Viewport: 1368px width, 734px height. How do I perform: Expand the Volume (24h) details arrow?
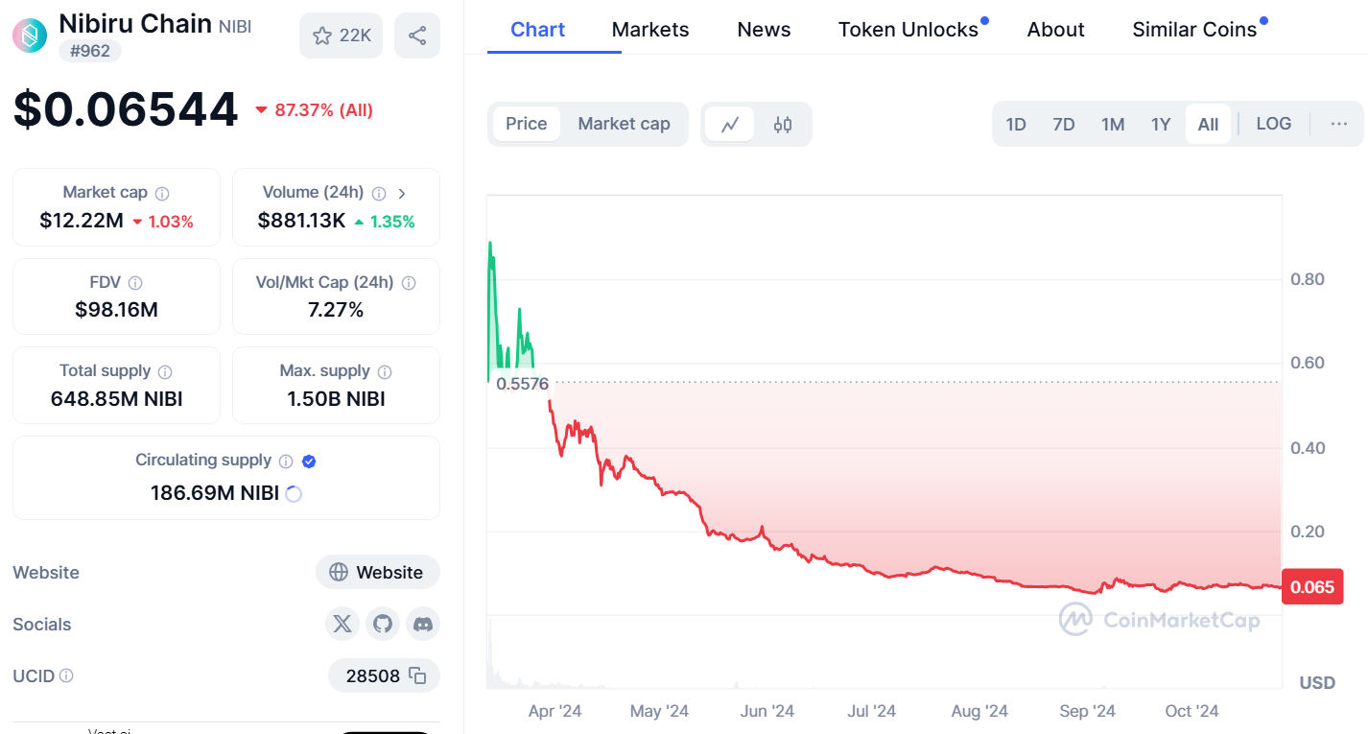pyautogui.click(x=401, y=193)
